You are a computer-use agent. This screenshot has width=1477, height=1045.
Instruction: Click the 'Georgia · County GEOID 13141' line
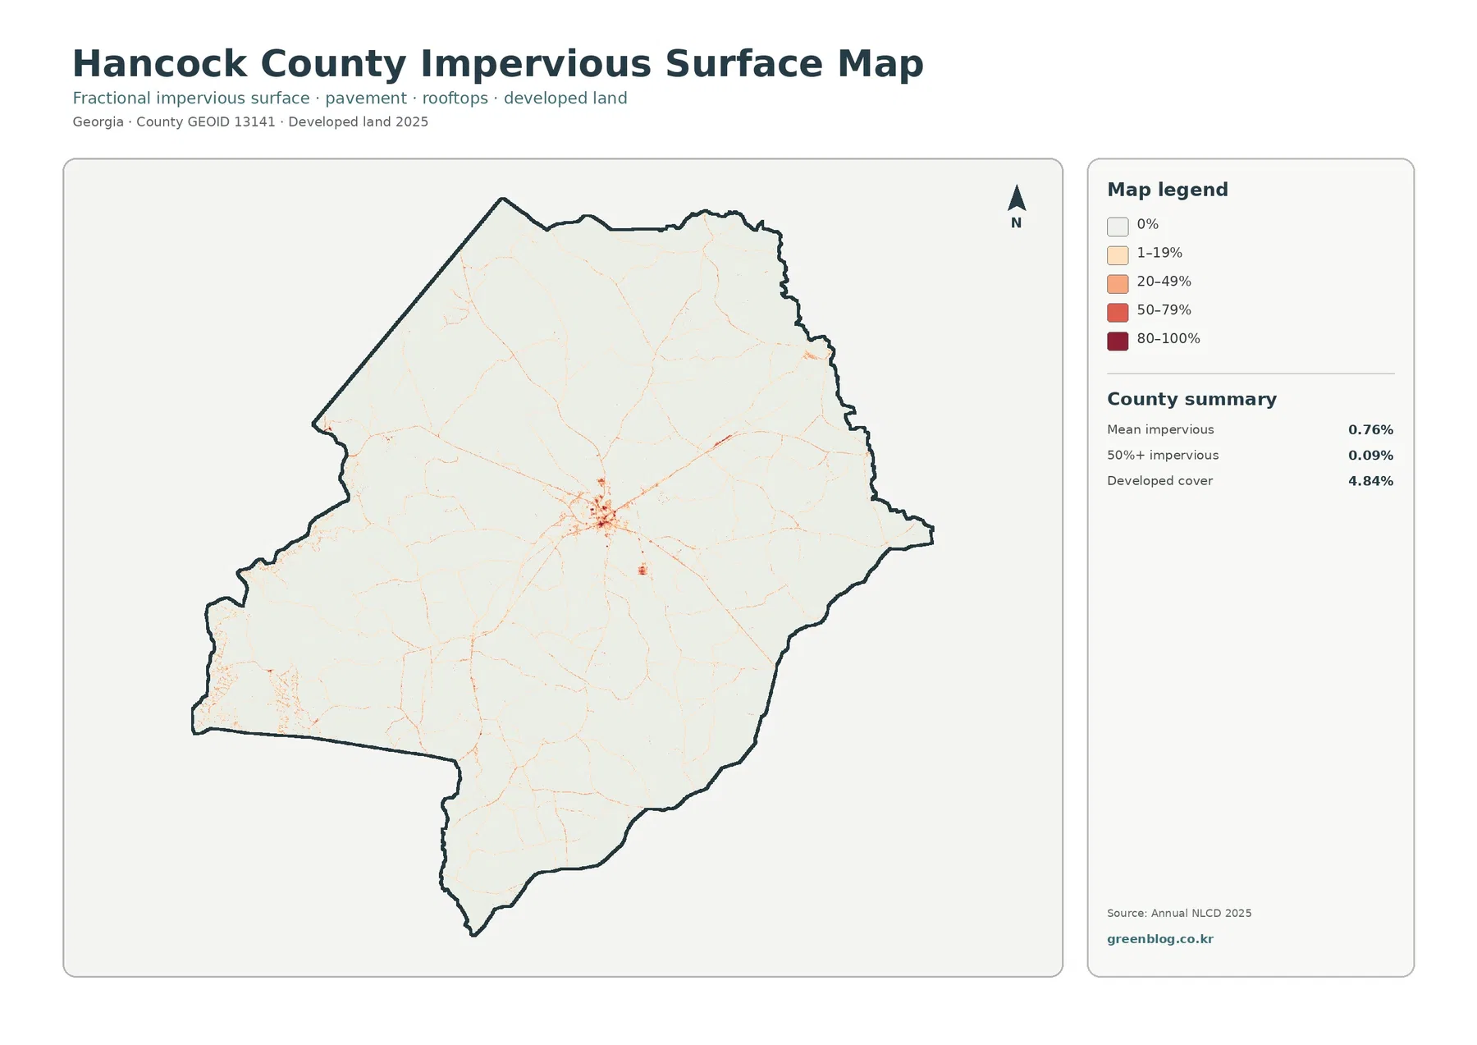[x=250, y=121]
